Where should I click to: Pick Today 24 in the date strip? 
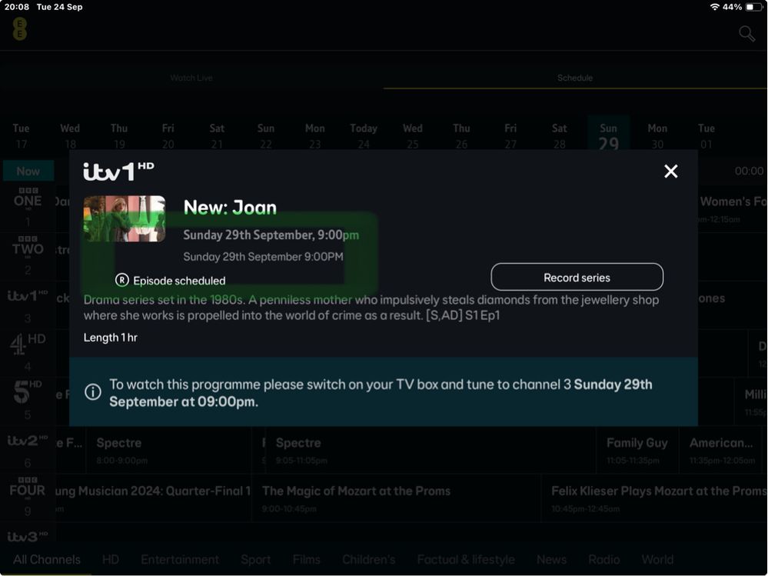coord(364,136)
